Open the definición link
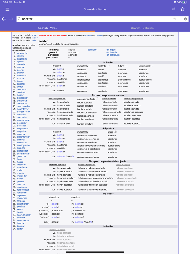The height and width of the screenshot is (254, 190). pos(92,50)
